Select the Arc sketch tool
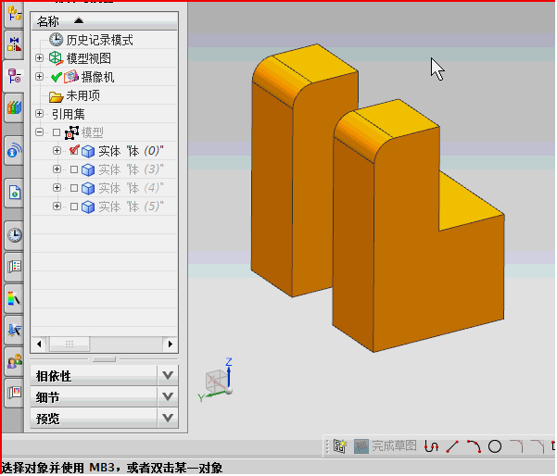Image resolution: width=557 pixels, height=476 pixels. point(474,446)
